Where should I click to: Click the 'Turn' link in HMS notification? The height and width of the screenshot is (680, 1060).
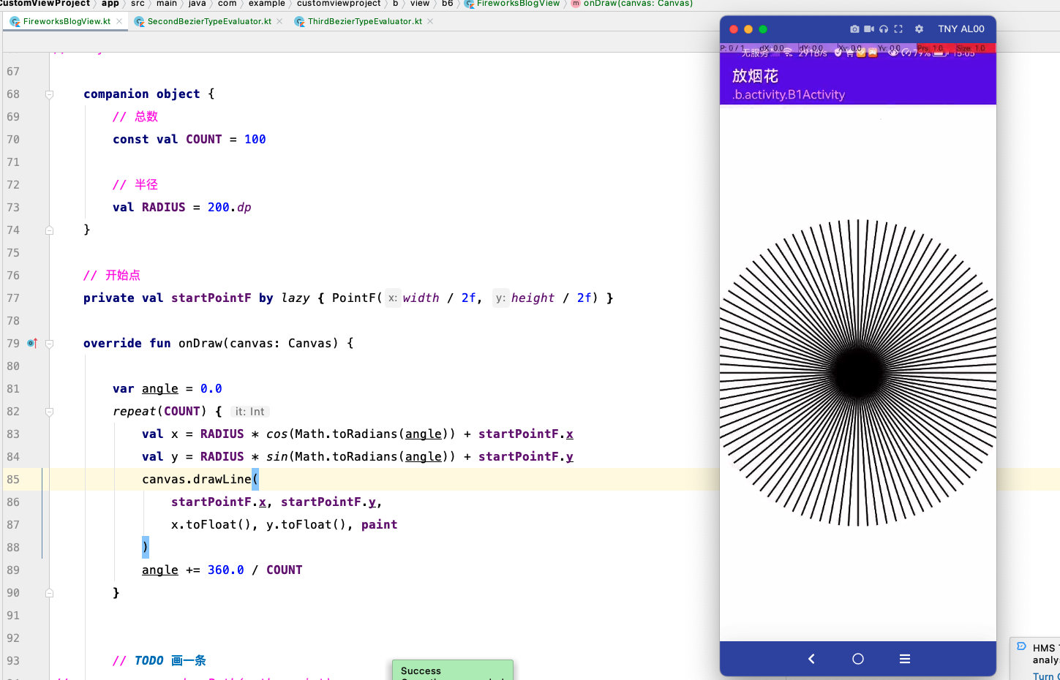tap(1045, 676)
